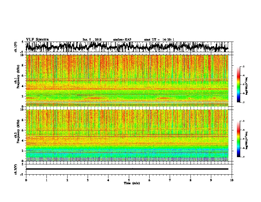Click the time axis tick label "7"

click(170, 180)
